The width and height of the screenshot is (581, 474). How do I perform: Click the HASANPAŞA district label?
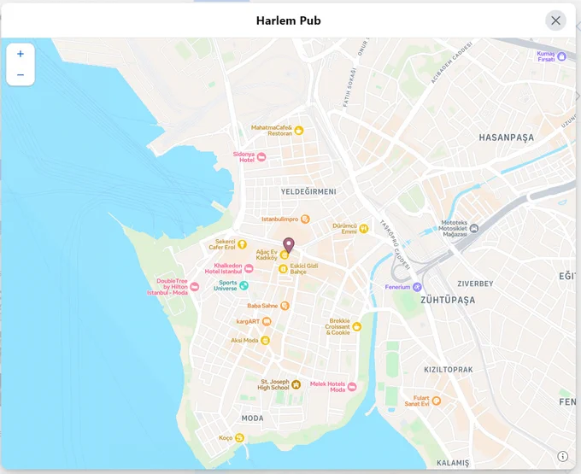[506, 138]
